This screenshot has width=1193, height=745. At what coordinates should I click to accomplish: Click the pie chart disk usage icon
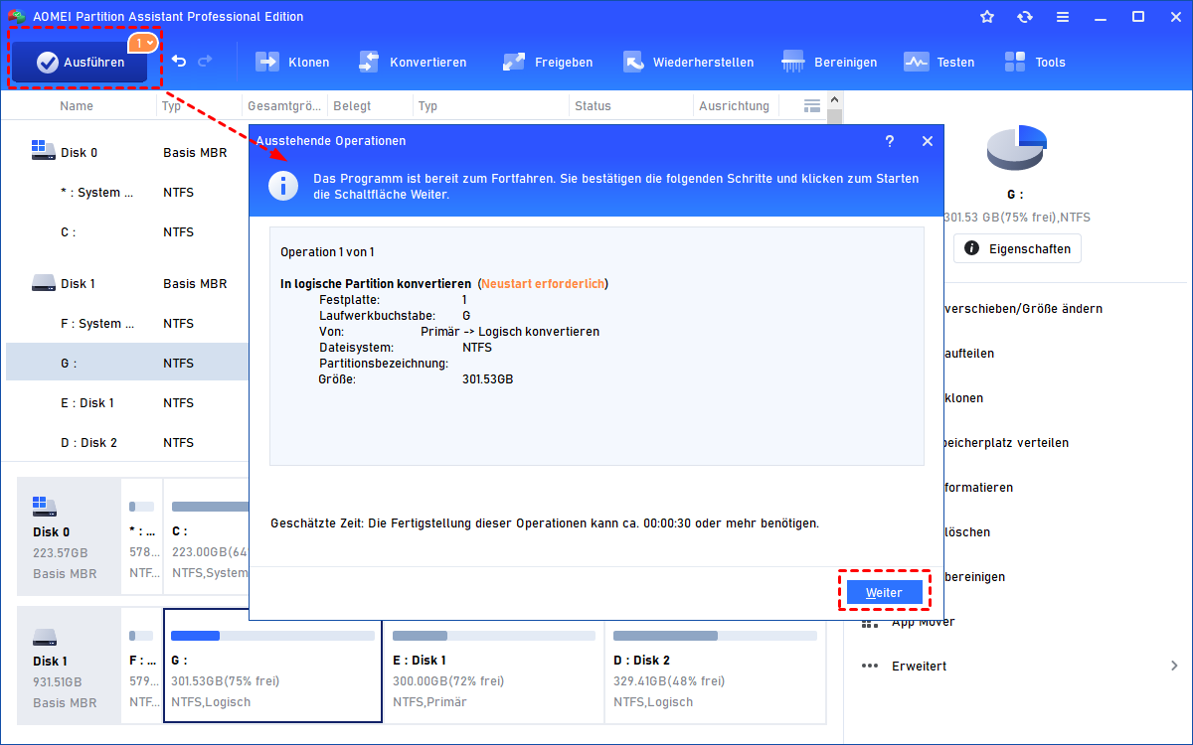point(1017,149)
